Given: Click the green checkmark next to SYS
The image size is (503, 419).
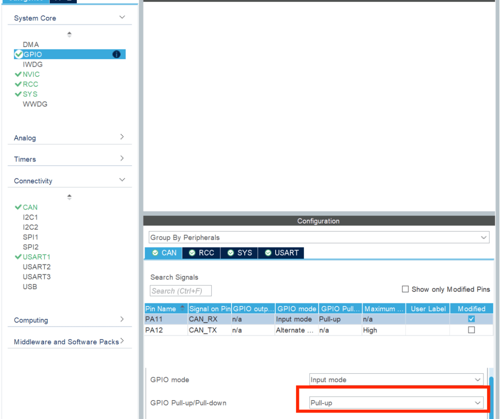Looking at the screenshot, I should pyautogui.click(x=18, y=94).
